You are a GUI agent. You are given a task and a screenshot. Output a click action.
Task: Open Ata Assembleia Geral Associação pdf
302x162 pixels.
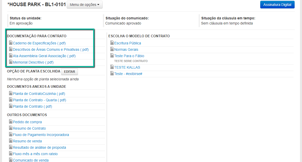[44, 56]
